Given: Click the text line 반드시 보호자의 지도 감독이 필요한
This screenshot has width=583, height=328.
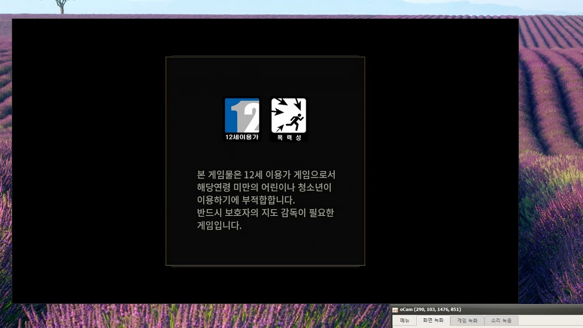Looking at the screenshot, I should pos(266,213).
